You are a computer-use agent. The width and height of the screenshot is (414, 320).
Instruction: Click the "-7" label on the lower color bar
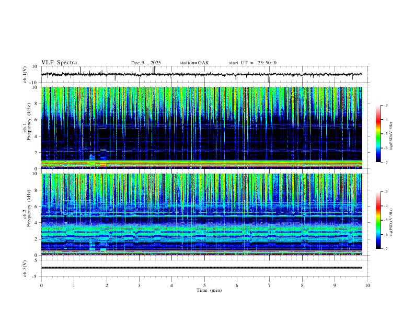(x=385, y=248)
